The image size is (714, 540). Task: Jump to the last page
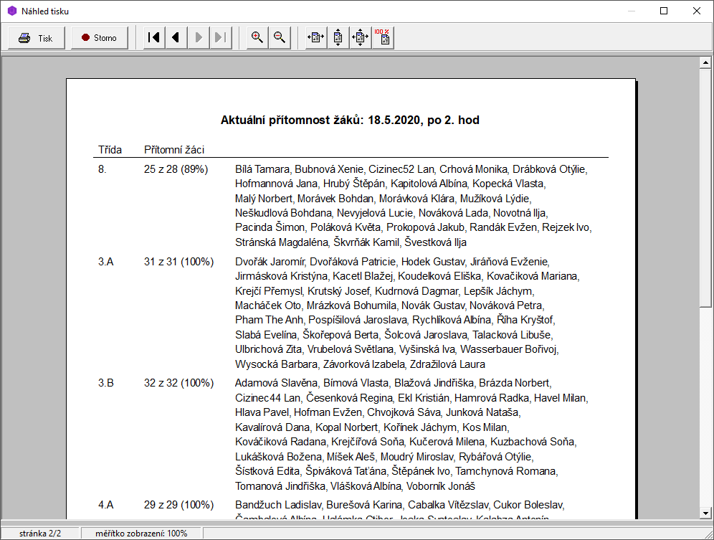(x=220, y=38)
